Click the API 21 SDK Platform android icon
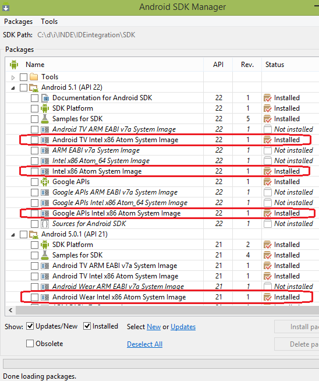The image size is (319, 381). (x=45, y=245)
